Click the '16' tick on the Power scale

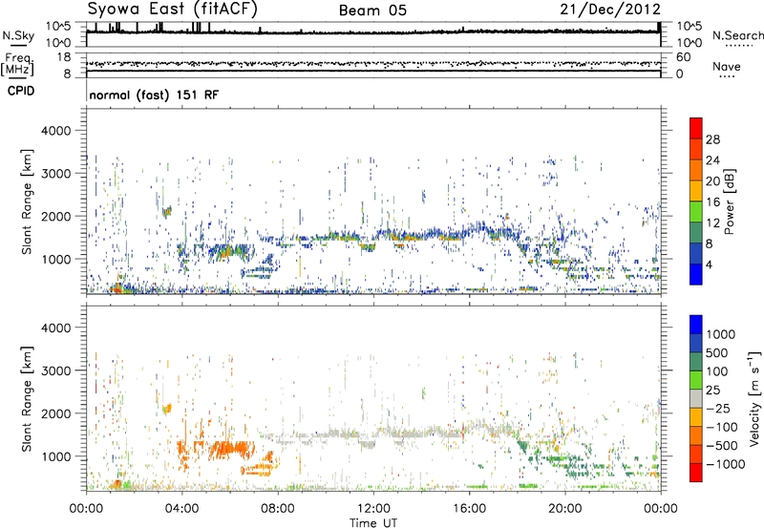[x=712, y=202]
